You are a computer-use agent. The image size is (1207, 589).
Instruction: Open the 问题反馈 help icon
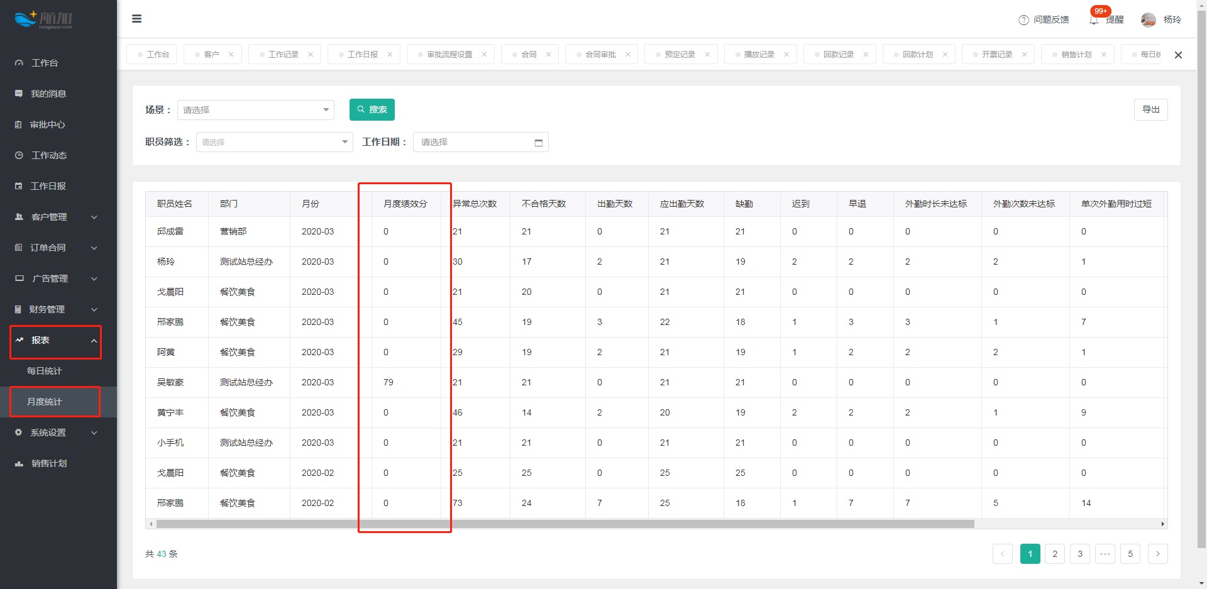click(1023, 19)
